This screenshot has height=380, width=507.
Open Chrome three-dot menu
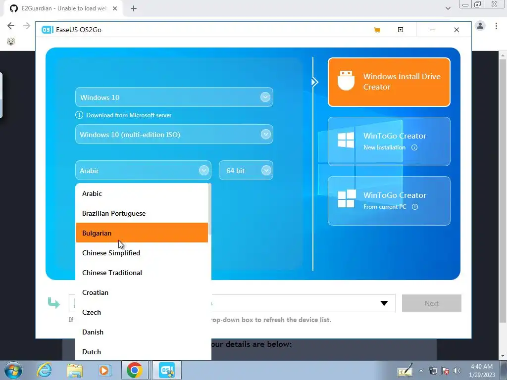(496, 26)
